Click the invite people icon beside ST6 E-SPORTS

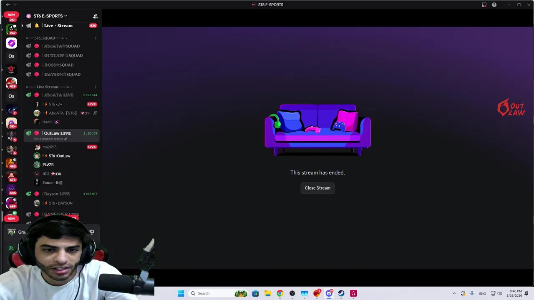[x=95, y=16]
